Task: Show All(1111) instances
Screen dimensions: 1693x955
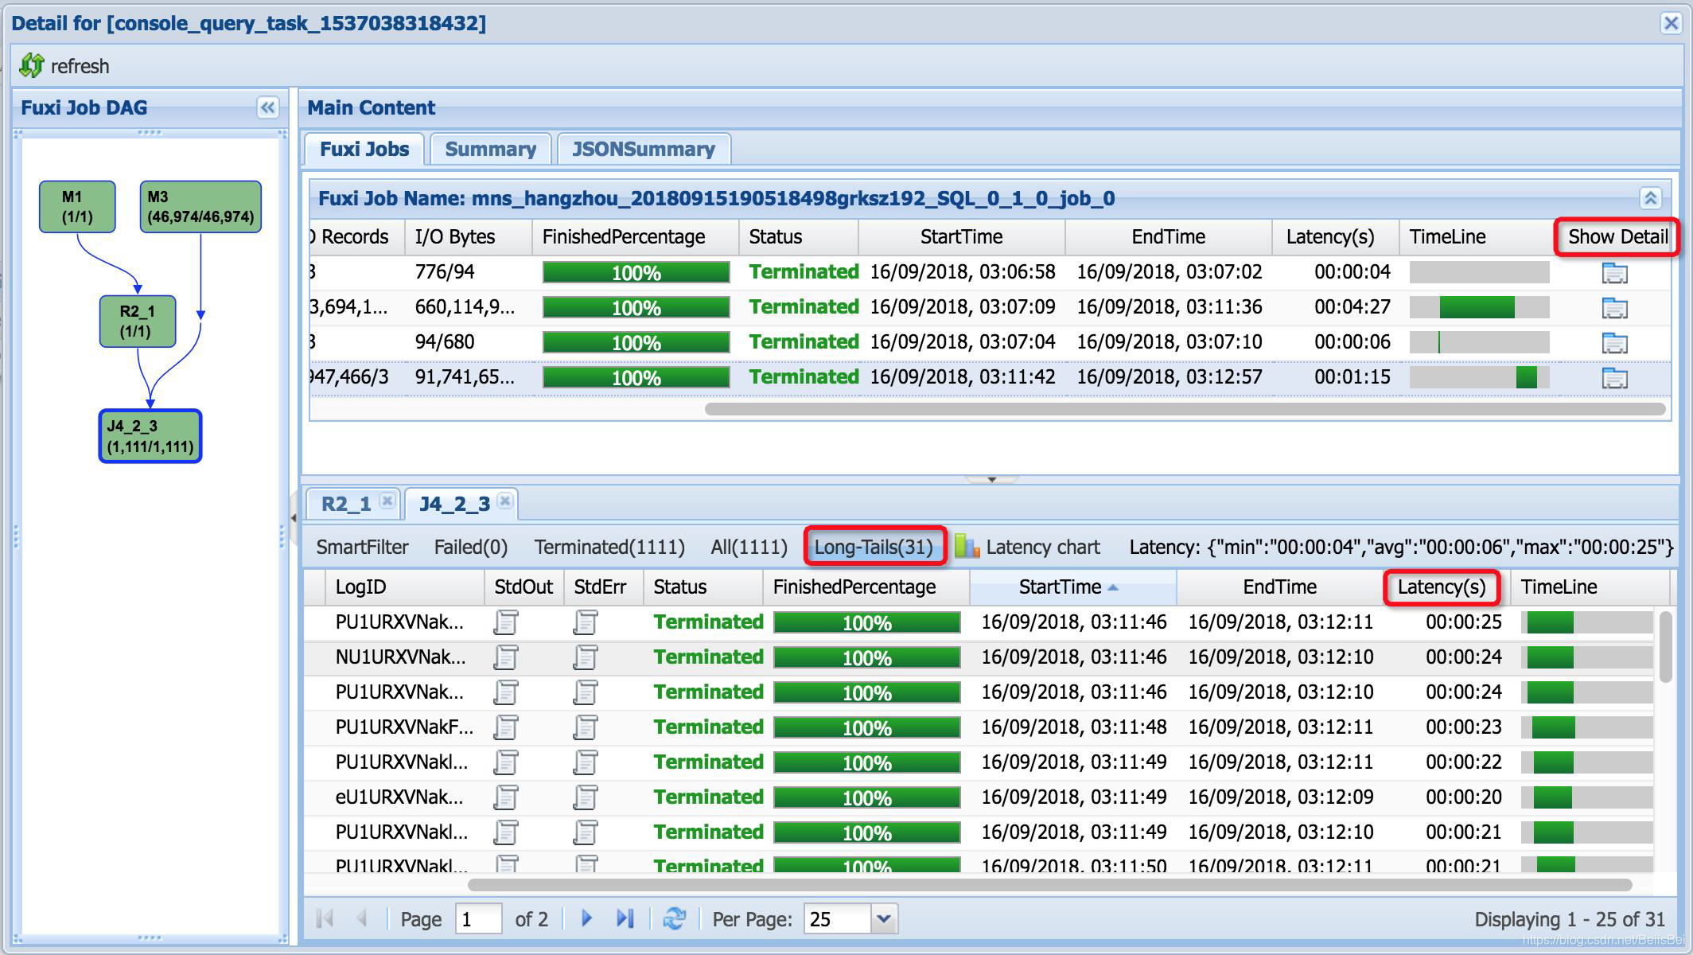Action: point(749,547)
